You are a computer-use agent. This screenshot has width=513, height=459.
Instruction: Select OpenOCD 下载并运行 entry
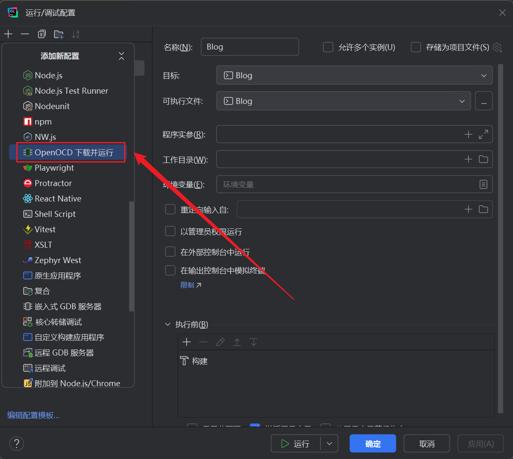coord(68,152)
